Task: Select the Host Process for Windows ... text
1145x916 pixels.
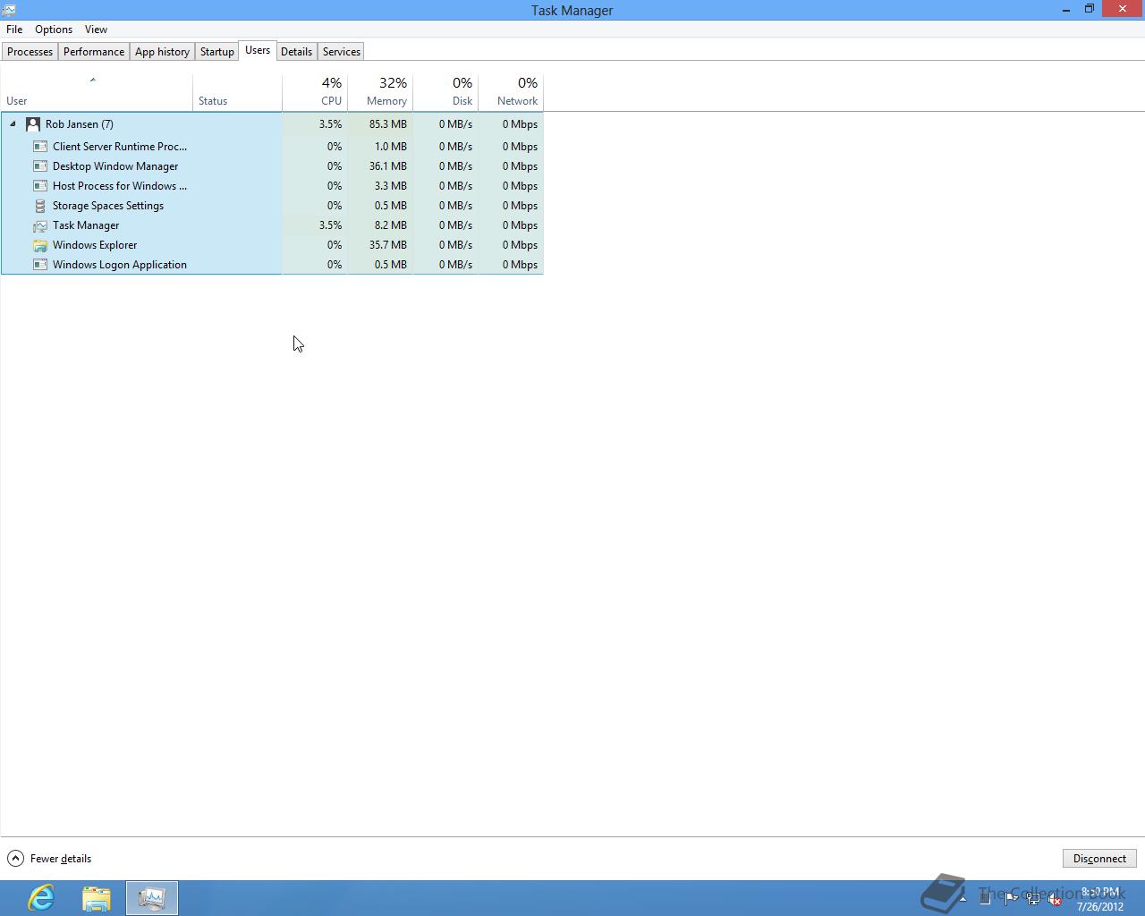Action: tap(120, 186)
